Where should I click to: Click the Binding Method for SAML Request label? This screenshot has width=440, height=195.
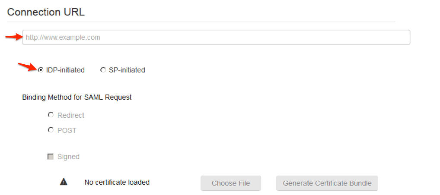77,97
